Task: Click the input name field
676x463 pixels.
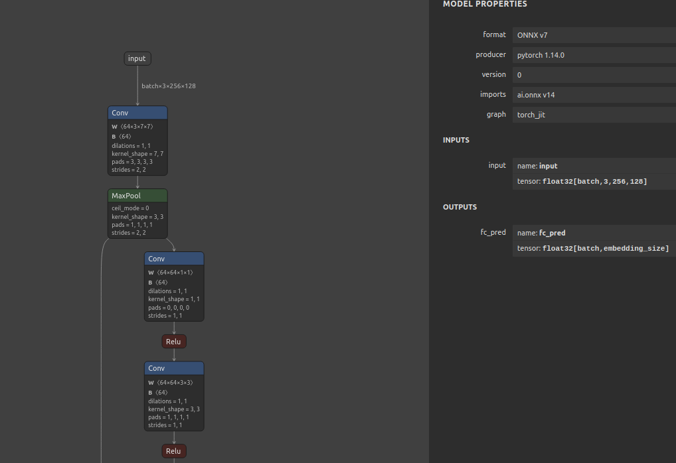Action: coord(594,166)
